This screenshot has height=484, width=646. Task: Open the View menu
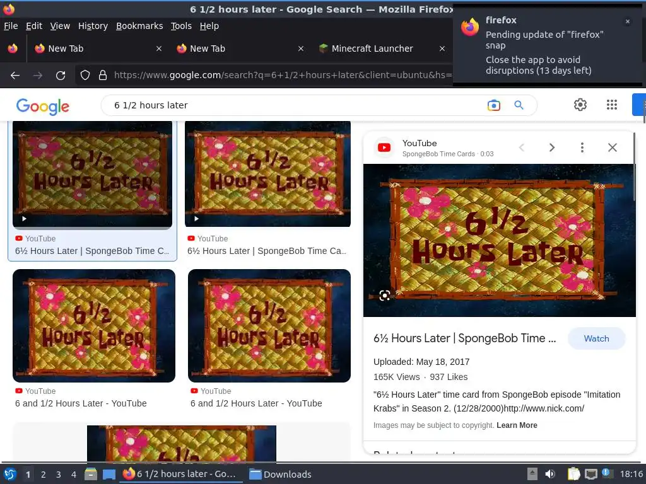[60, 26]
